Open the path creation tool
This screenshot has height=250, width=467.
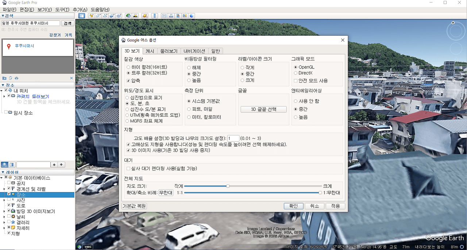[x=104, y=15]
